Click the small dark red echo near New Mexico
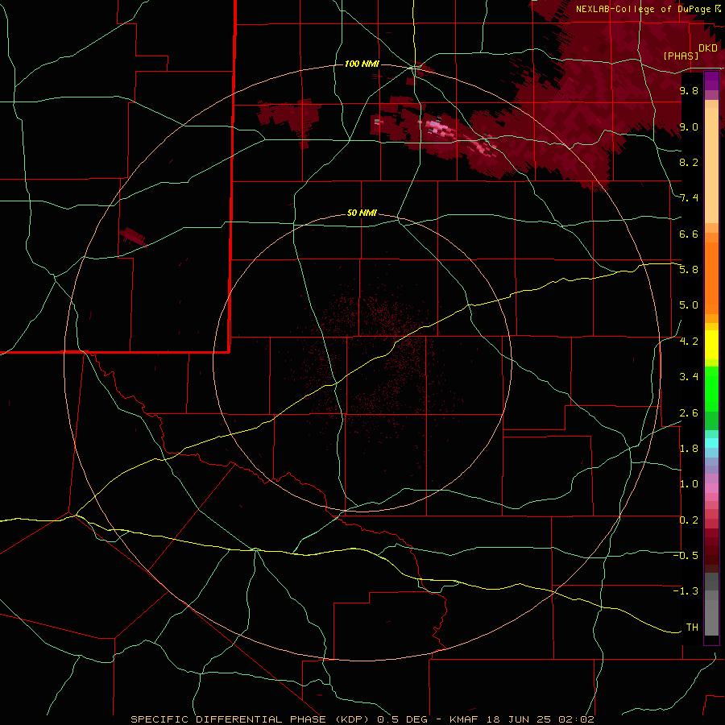 click(x=133, y=236)
